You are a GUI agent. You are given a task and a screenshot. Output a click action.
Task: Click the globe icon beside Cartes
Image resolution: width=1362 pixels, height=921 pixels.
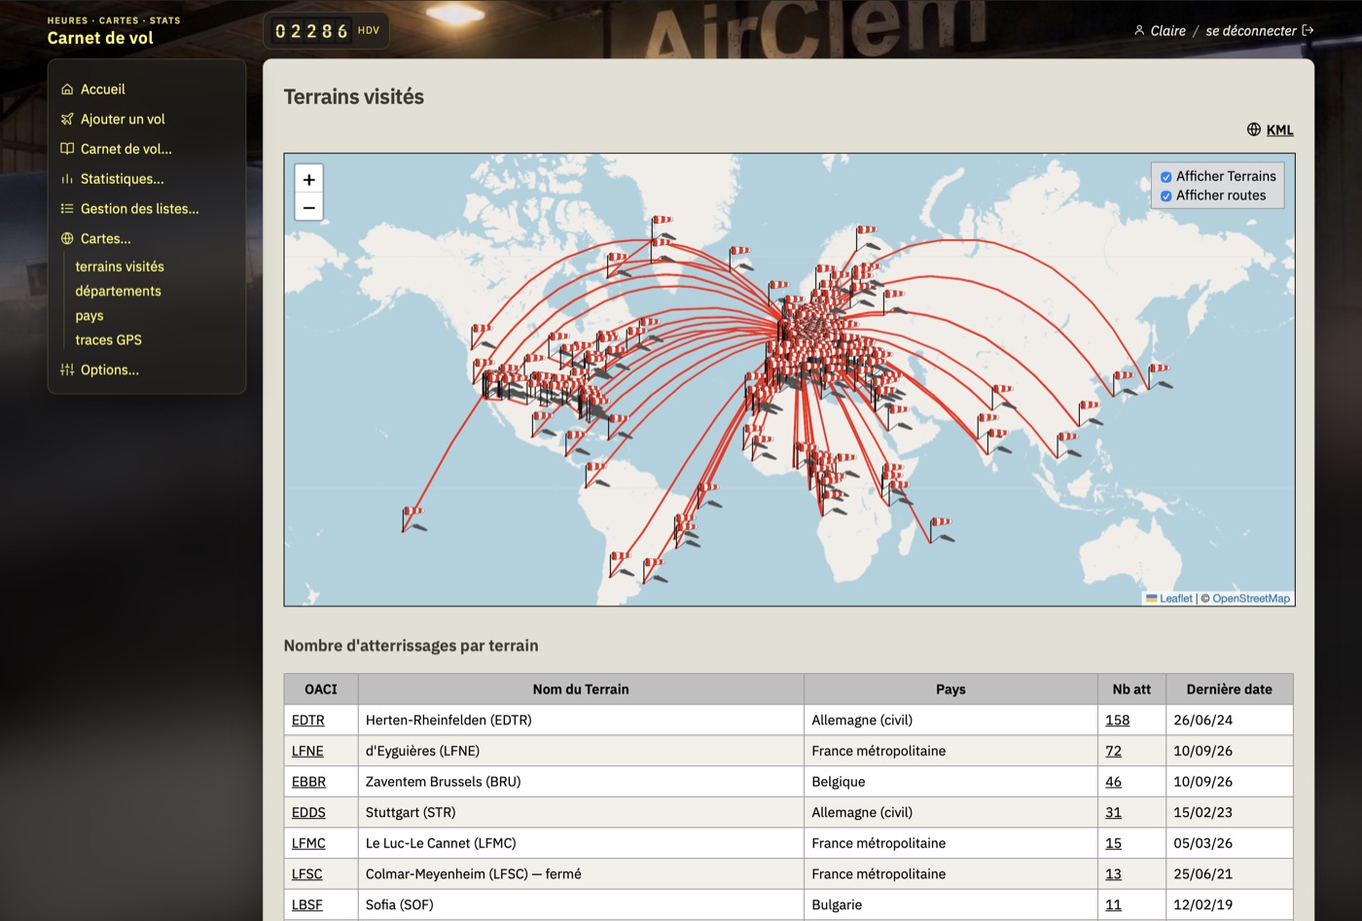point(67,238)
